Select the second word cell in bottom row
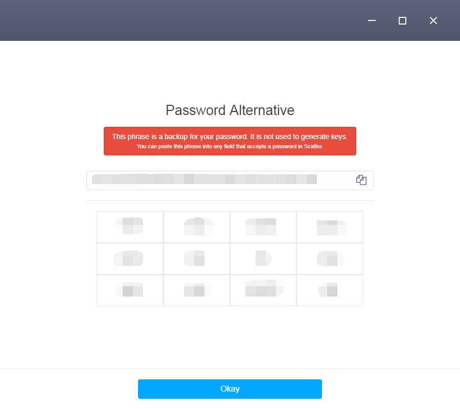The image size is (460, 409). (197, 290)
